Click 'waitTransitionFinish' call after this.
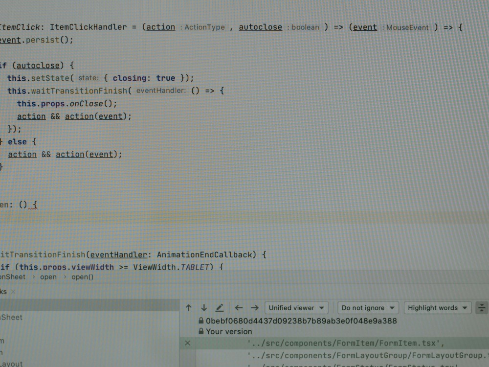 (79, 91)
